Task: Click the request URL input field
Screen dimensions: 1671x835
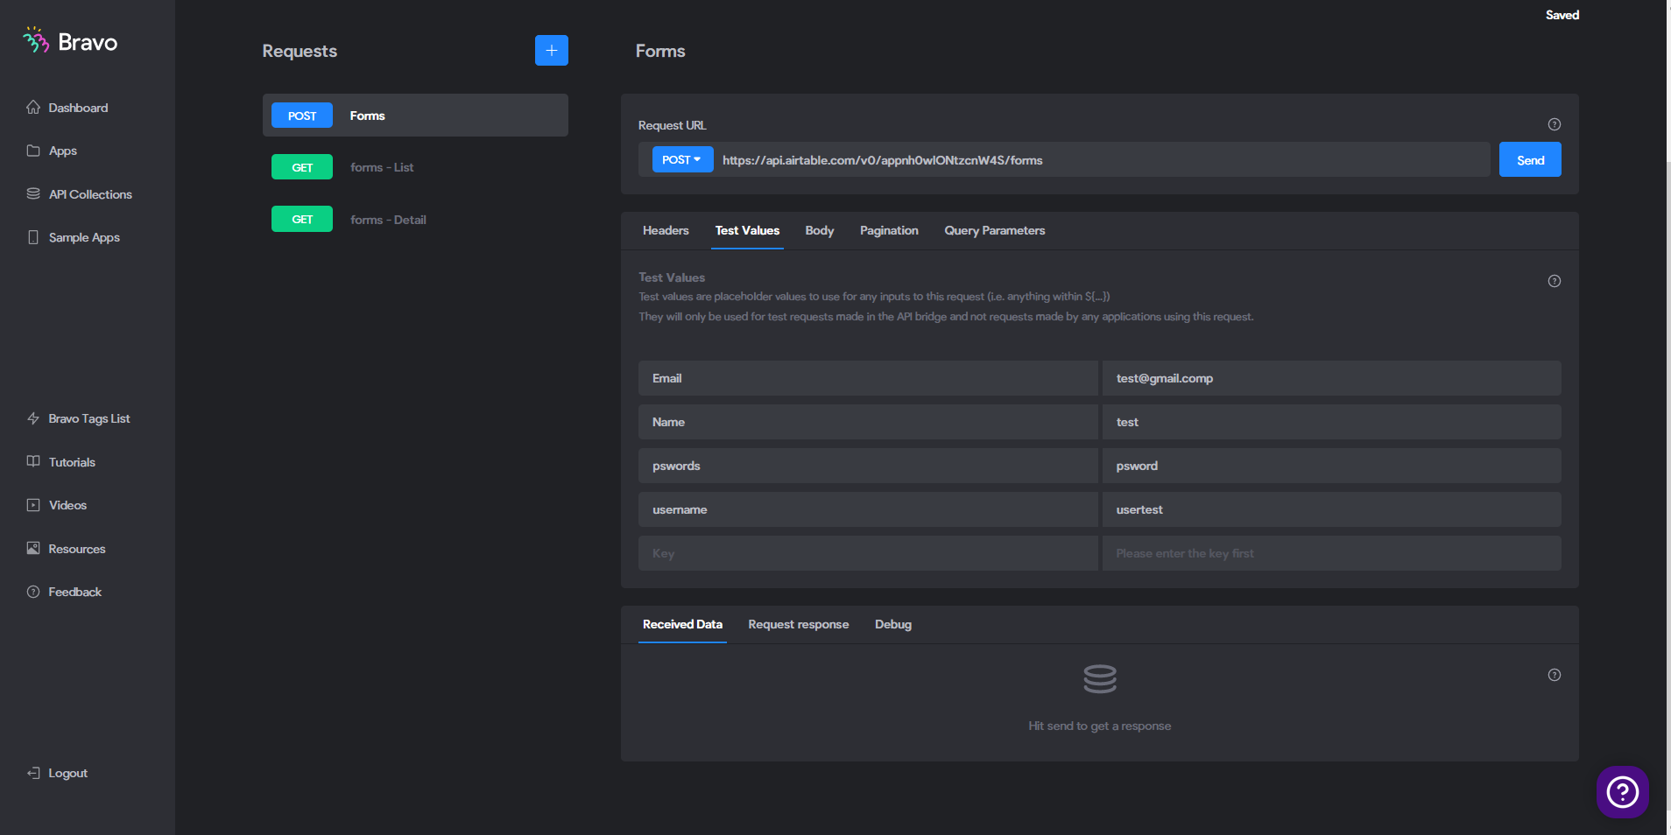Action: (1102, 159)
